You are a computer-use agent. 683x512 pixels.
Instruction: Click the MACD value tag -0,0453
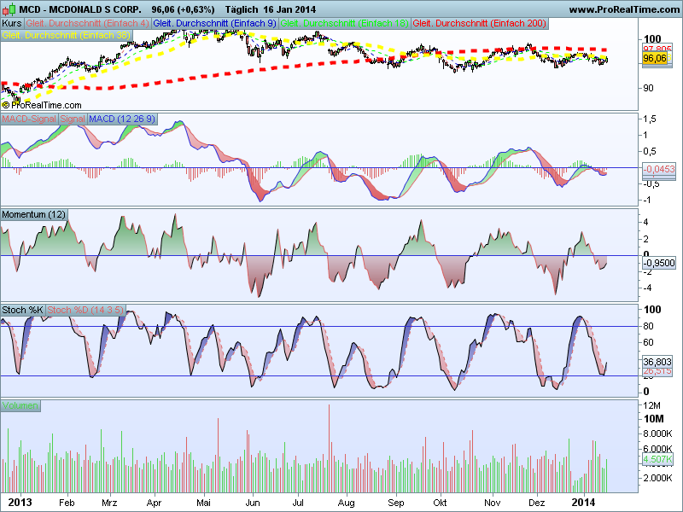(x=659, y=169)
